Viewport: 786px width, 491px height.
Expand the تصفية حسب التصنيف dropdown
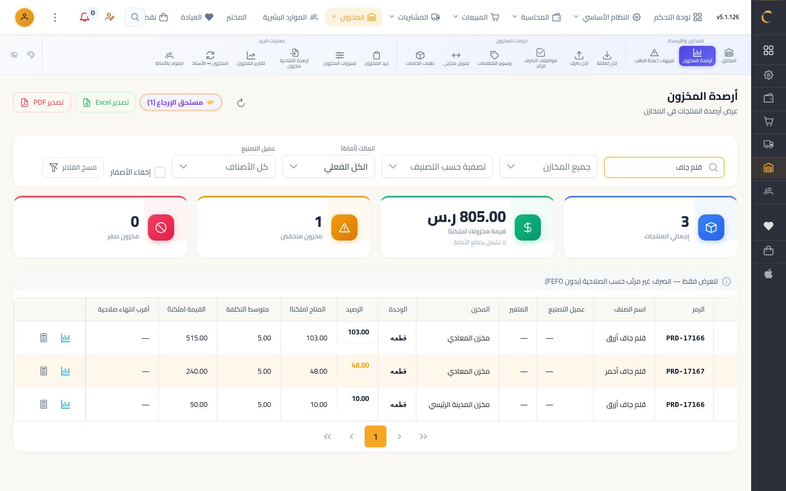437,167
